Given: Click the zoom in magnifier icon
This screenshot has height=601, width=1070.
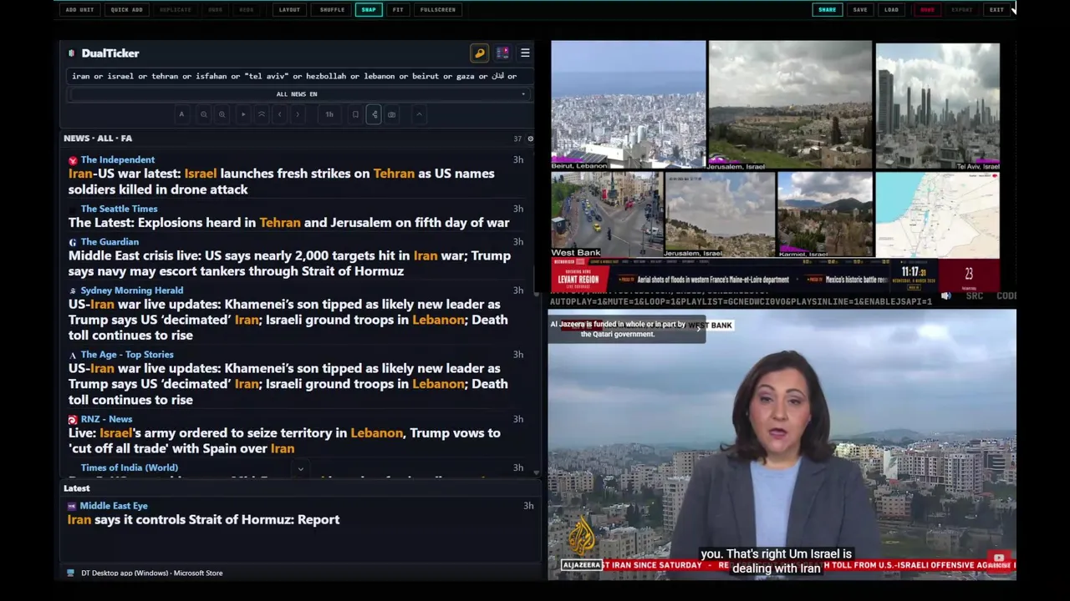Looking at the screenshot, I should [222, 114].
